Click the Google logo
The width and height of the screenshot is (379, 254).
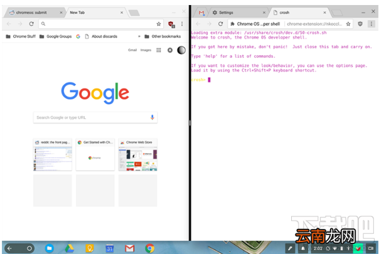(x=95, y=93)
